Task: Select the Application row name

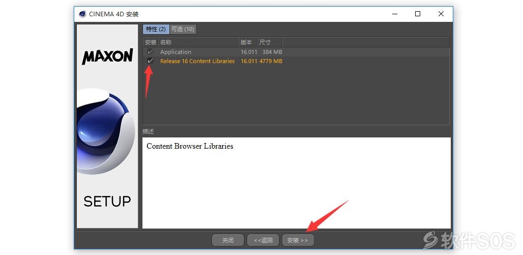Action: pyautogui.click(x=176, y=52)
